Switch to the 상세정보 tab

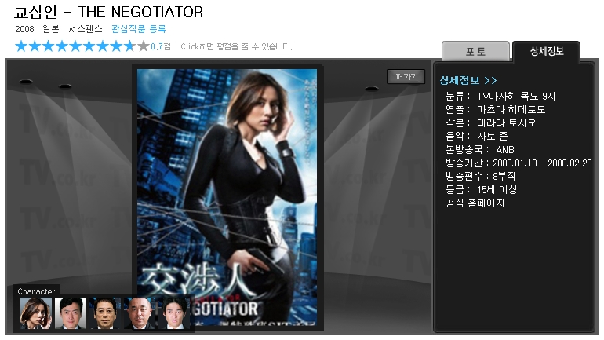(x=547, y=51)
